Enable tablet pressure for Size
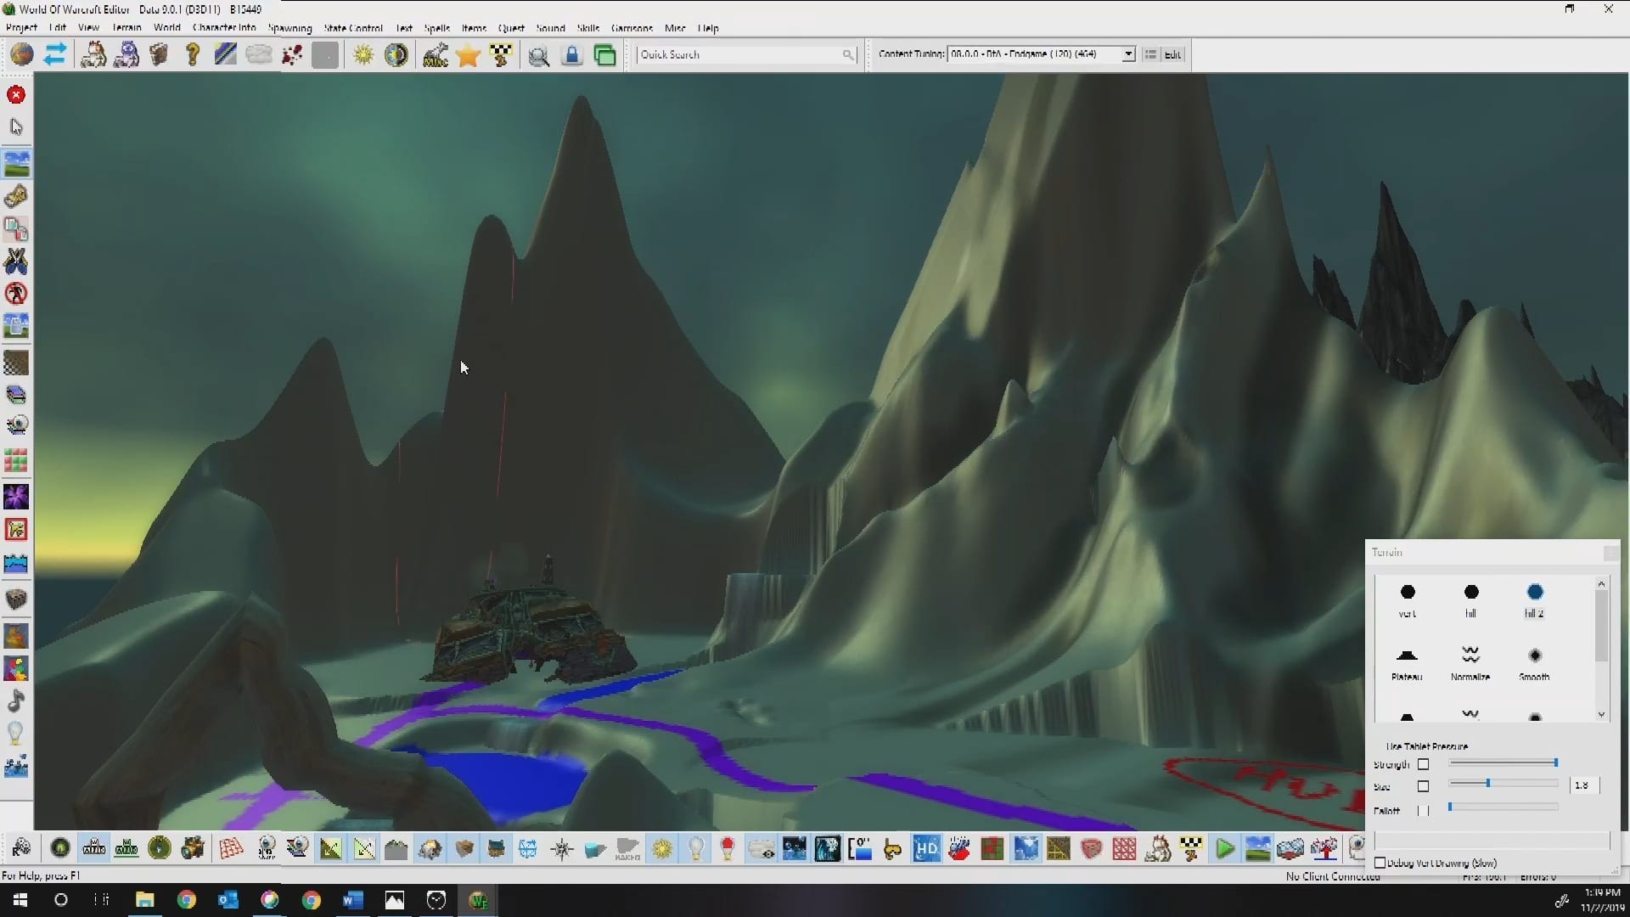Viewport: 1630px width, 917px height. [x=1424, y=786]
